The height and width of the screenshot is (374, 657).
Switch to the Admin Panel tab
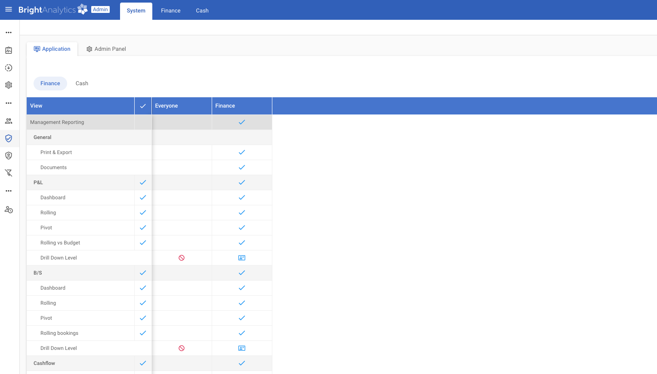(x=106, y=49)
